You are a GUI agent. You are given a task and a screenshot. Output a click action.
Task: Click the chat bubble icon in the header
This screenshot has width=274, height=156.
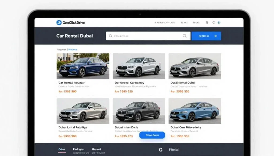(x=213, y=23)
